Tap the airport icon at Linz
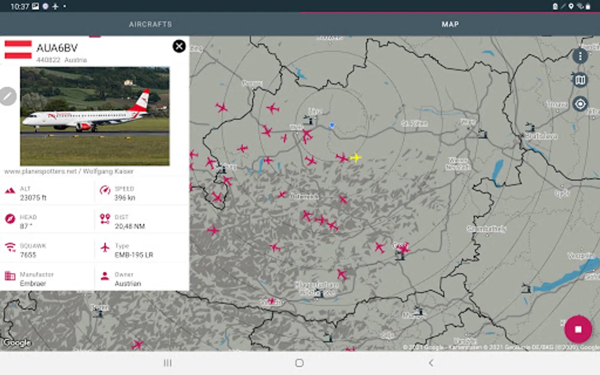Image resolution: width=600 pixels, height=375 pixels. pos(309,120)
